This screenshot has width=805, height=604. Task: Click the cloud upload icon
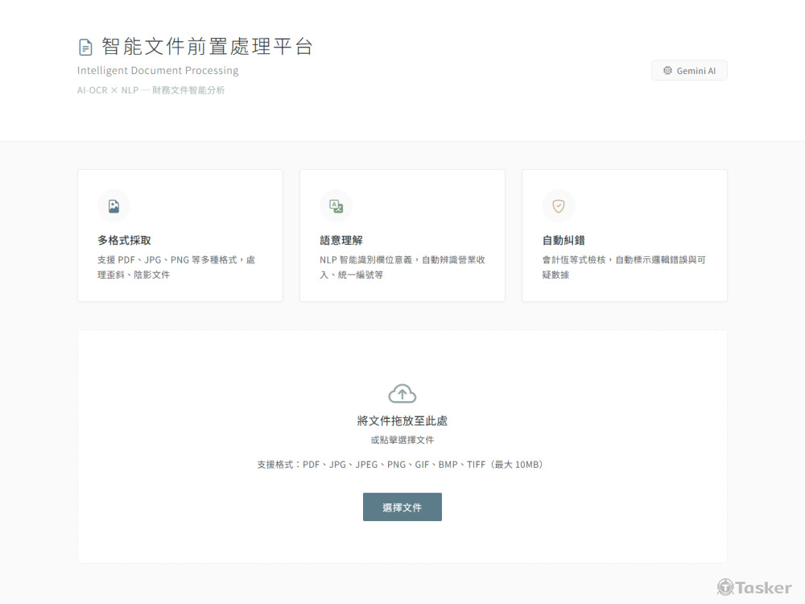point(402,393)
